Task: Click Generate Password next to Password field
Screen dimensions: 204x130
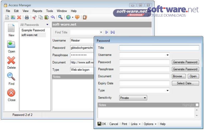Action: [x=185, y=62]
